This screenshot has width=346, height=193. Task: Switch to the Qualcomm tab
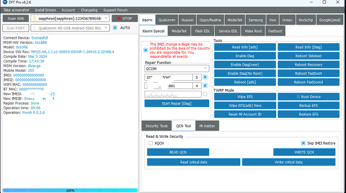coord(167,20)
